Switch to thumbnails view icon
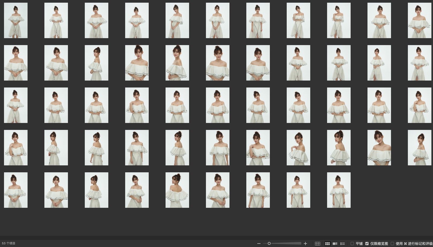 [x=327, y=244]
